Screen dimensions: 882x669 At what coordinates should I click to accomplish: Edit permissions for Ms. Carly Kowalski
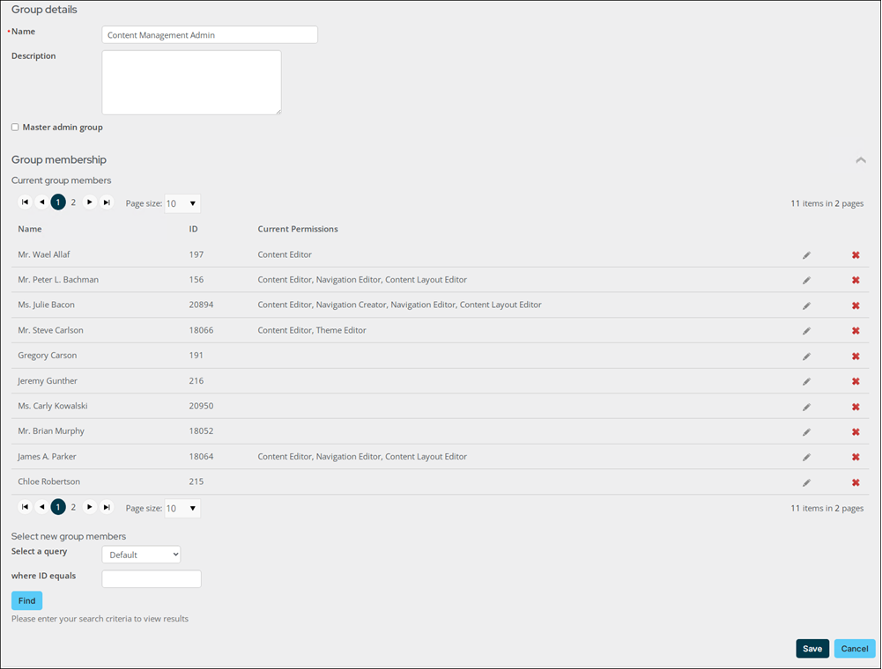[806, 407]
